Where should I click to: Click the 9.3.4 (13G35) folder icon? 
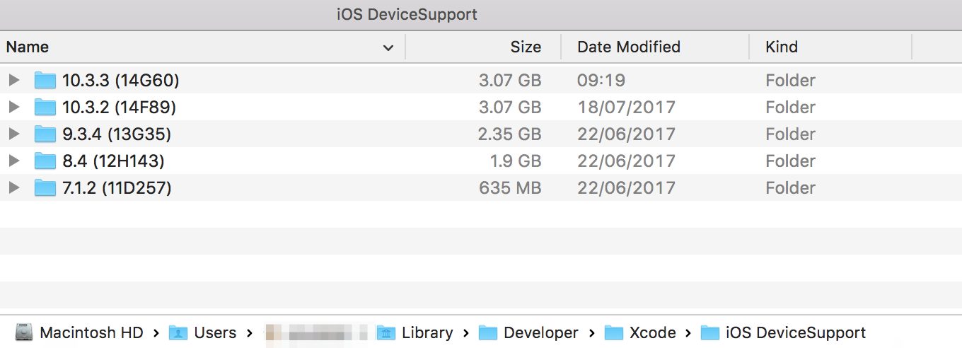(x=45, y=134)
